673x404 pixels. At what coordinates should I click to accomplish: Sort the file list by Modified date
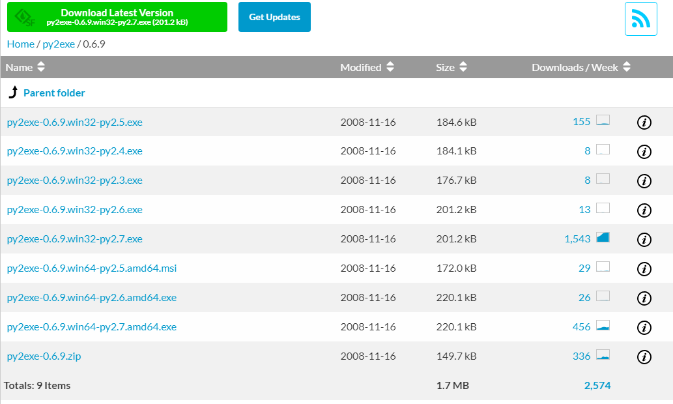367,67
